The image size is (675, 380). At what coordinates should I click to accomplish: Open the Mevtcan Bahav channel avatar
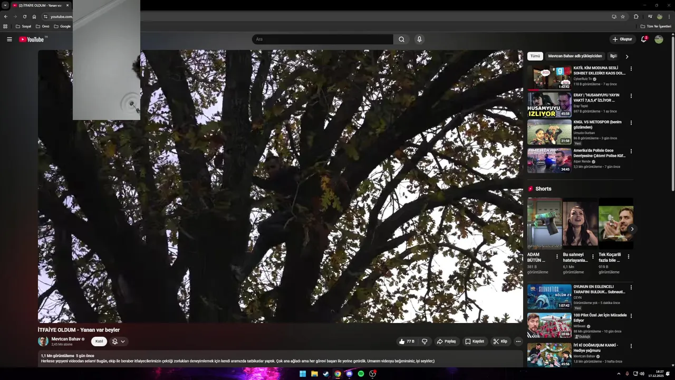coord(43,341)
